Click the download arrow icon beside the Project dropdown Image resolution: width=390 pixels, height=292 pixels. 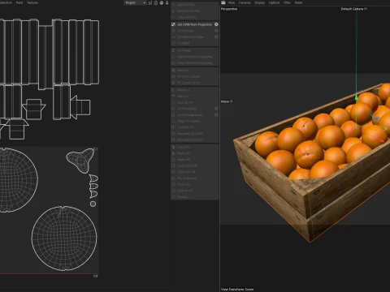click(167, 2)
